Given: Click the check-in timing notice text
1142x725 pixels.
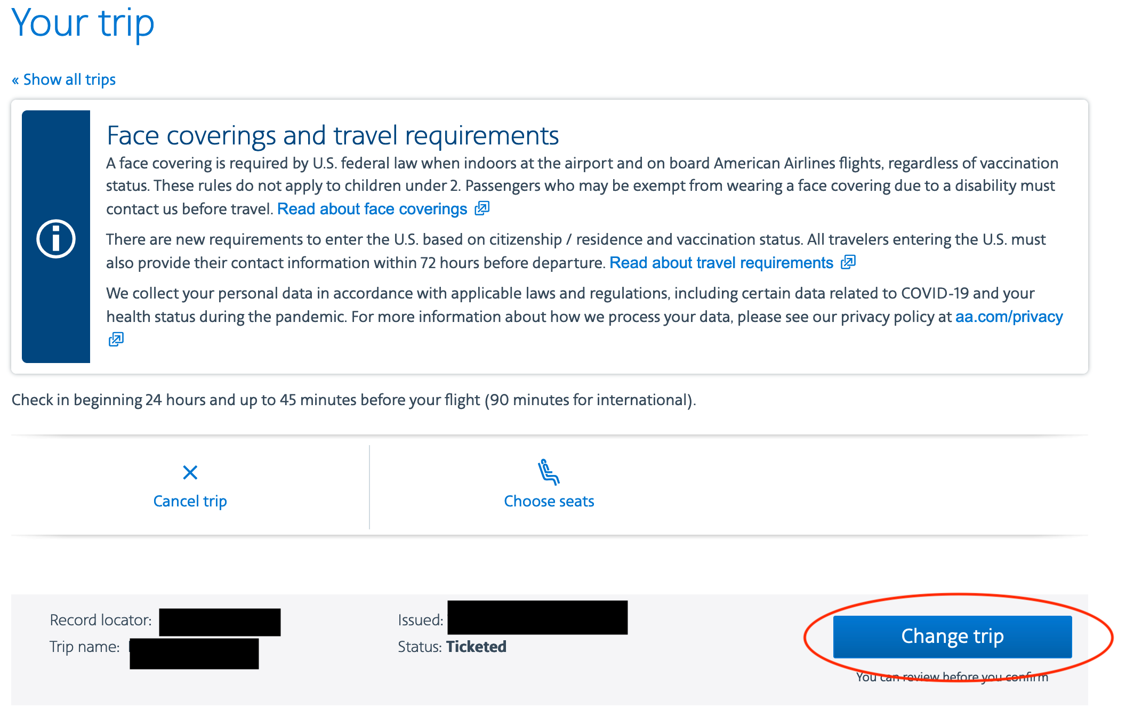Looking at the screenshot, I should pos(354,400).
